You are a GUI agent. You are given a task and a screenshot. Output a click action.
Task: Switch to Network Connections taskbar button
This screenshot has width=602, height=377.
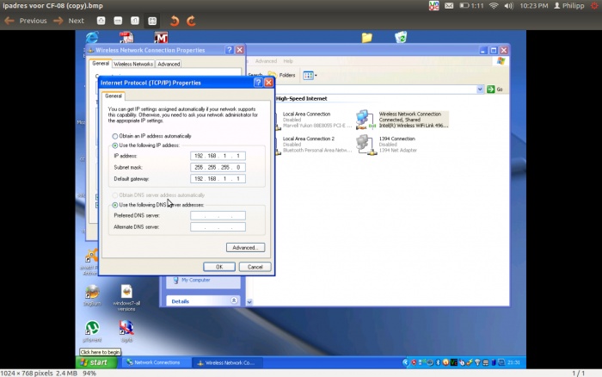[157, 362]
